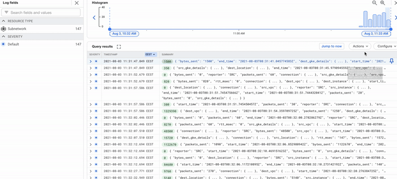397x179 pixels.
Task: Expand the log entry with 1122670 bytes
Action: (x=91, y=144)
